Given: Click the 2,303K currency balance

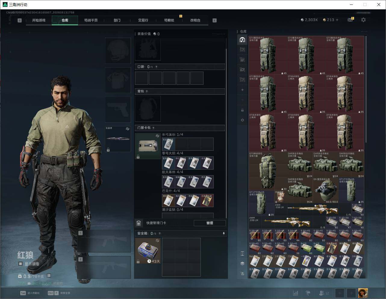Looking at the screenshot, I should (x=309, y=20).
